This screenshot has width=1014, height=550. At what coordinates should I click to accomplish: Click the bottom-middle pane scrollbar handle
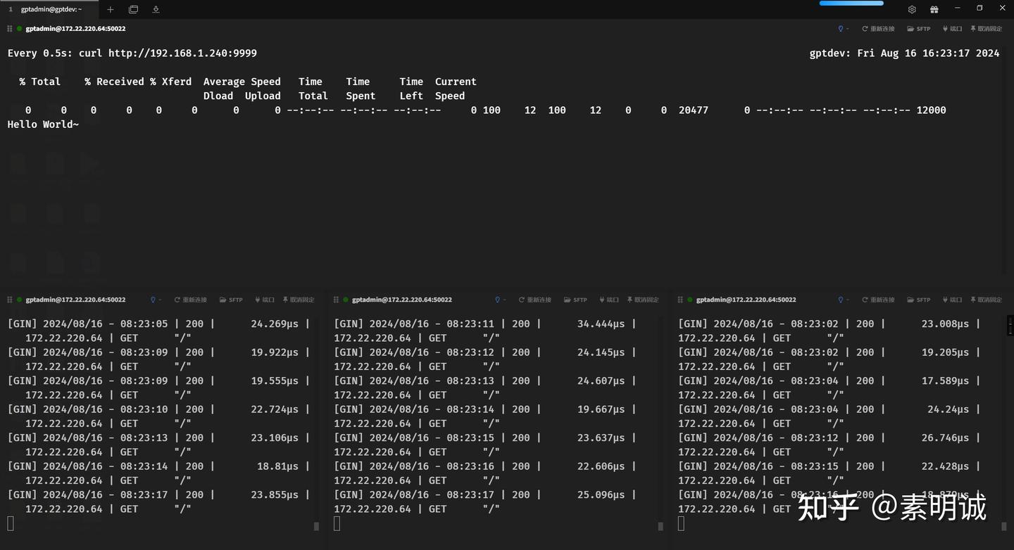[x=660, y=525]
